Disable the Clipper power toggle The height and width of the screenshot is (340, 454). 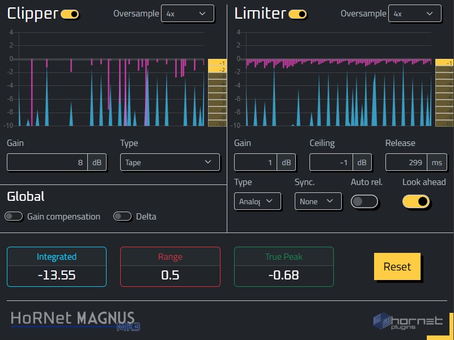tap(70, 14)
